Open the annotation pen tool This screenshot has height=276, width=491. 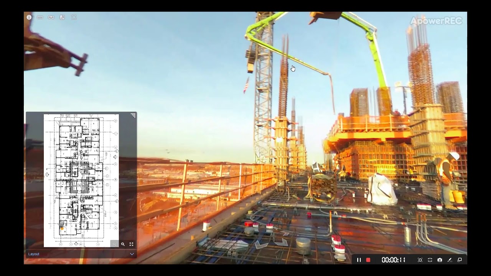[450, 260]
